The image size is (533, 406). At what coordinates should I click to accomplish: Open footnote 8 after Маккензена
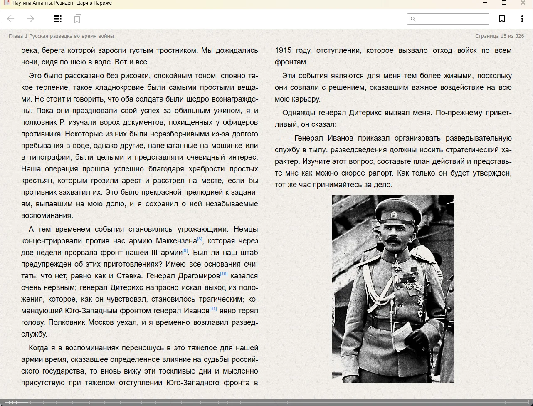tap(200, 239)
